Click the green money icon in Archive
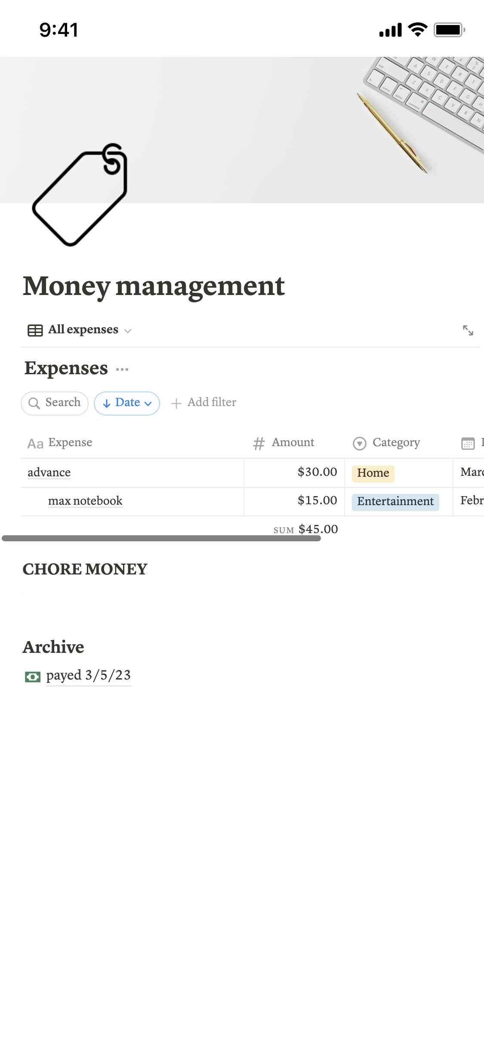Viewport: 484px width, 1049px height. [33, 677]
